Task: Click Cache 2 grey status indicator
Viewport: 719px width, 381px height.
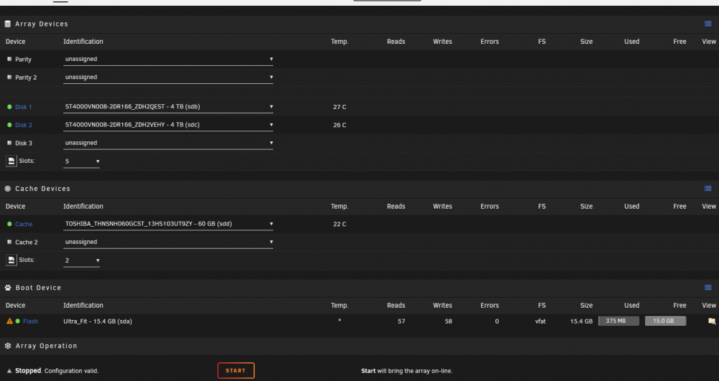Action: (x=9, y=242)
